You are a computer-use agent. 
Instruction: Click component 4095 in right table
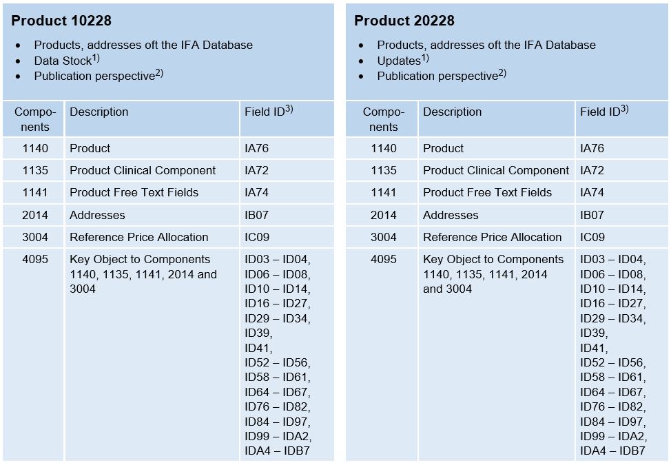pos(383,260)
